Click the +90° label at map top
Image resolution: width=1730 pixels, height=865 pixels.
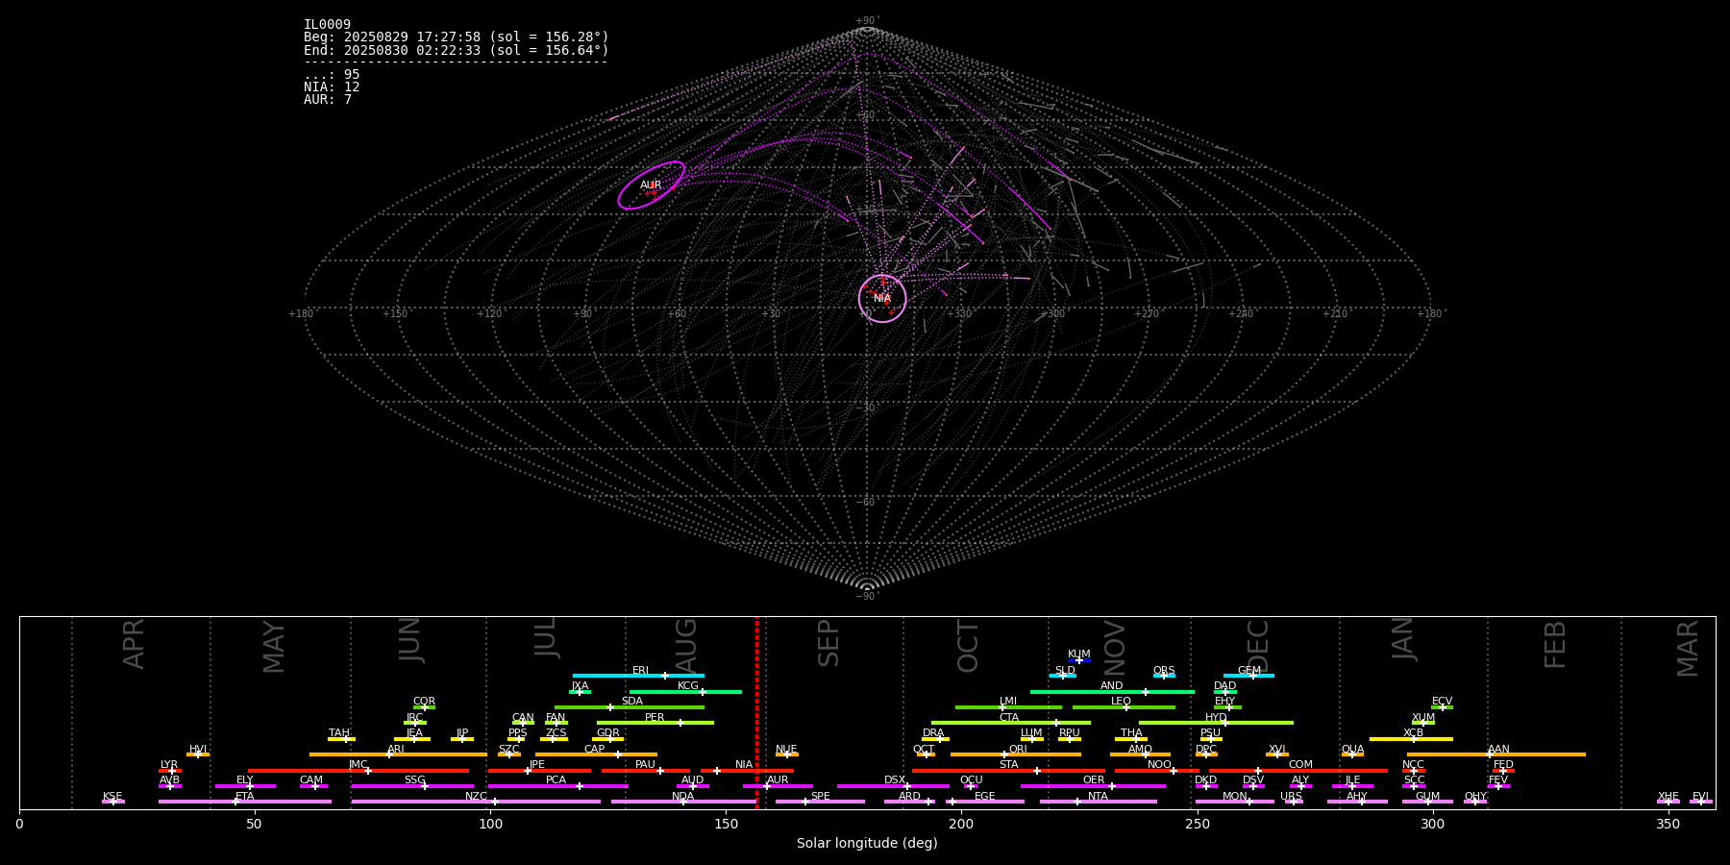(867, 21)
